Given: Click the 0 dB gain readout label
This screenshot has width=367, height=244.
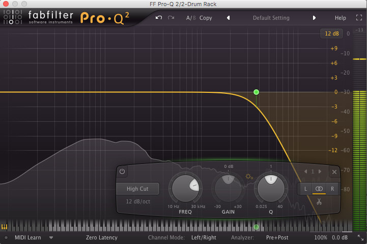Looking at the screenshot, I should point(229,166).
